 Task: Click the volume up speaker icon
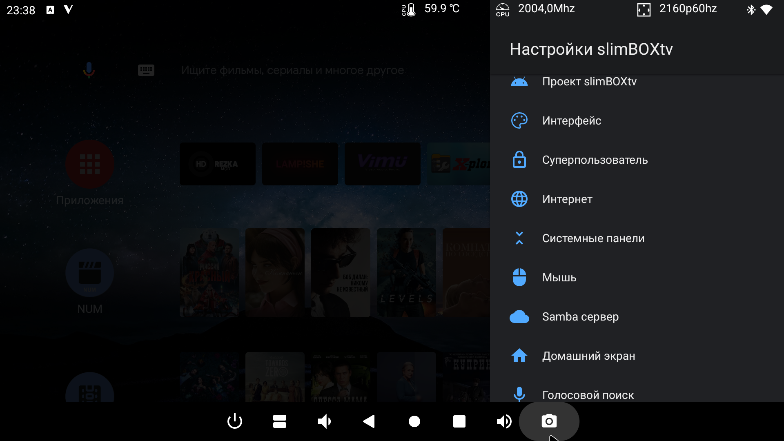point(504,421)
